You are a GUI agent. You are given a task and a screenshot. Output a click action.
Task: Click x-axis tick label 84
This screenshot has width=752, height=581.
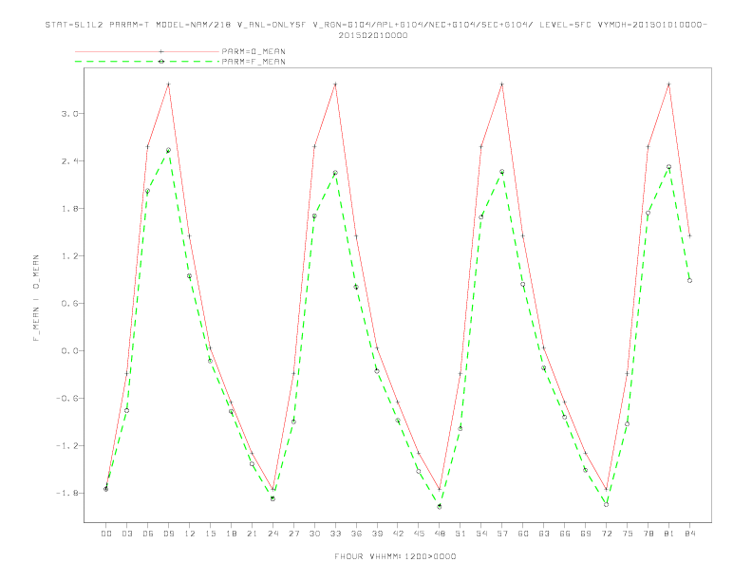[690, 534]
